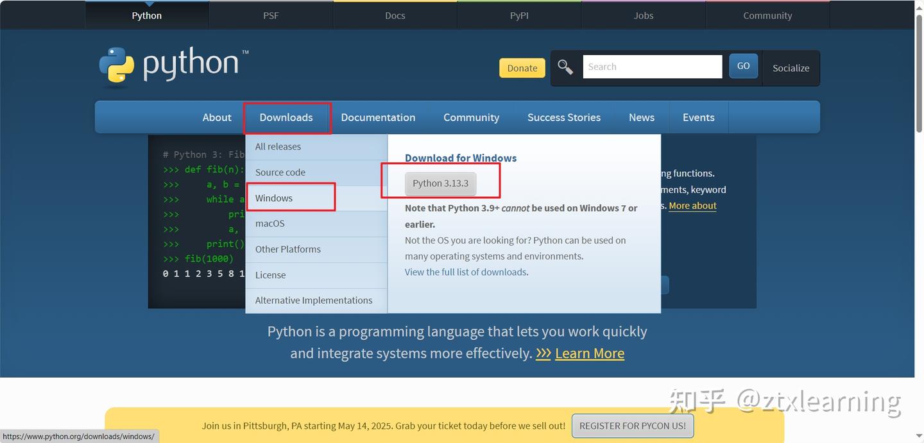The image size is (924, 443).
Task: Choose Source code from the Downloads menu
Action: point(280,172)
